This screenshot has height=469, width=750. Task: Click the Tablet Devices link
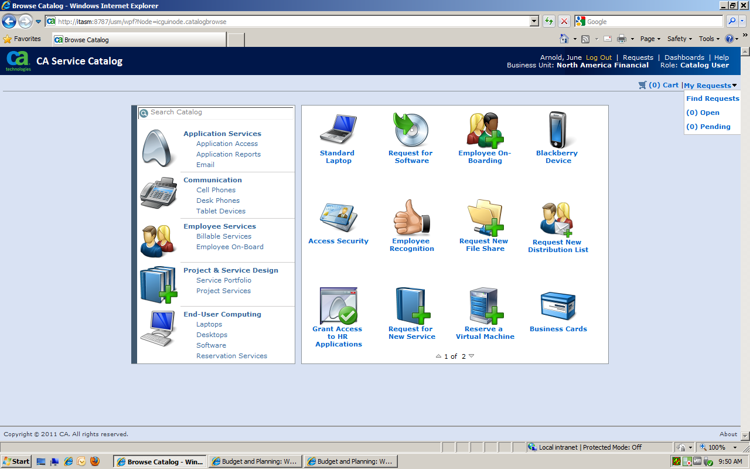click(x=221, y=211)
